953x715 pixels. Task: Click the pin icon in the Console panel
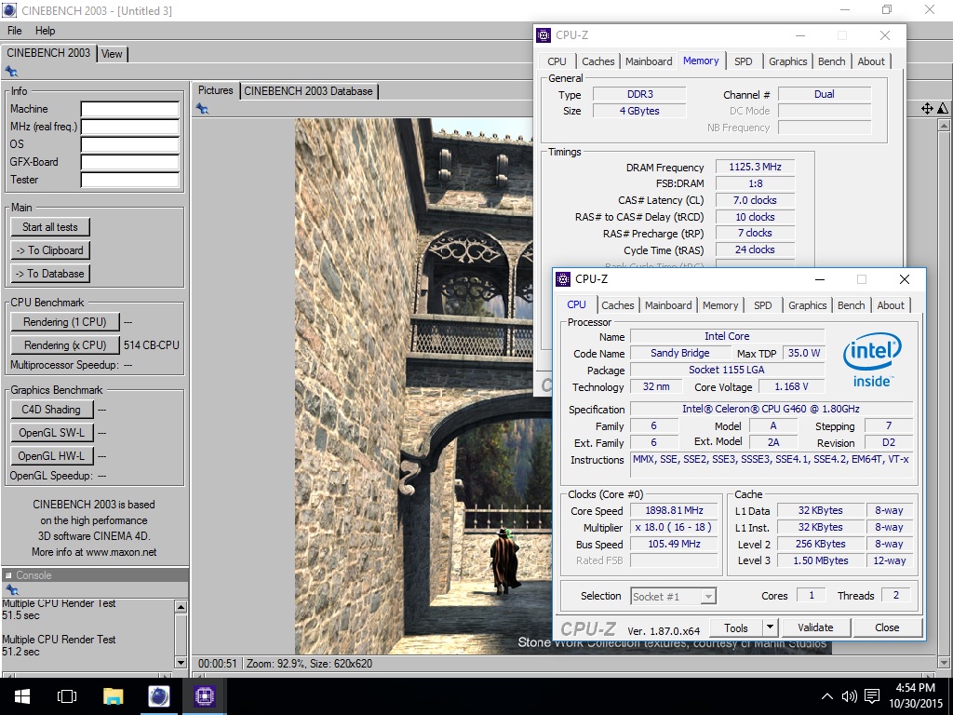pos(11,589)
